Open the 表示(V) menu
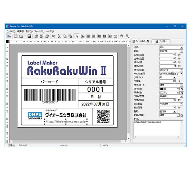Viewport: 193px width, 174px height. pyautogui.click(x=29, y=31)
